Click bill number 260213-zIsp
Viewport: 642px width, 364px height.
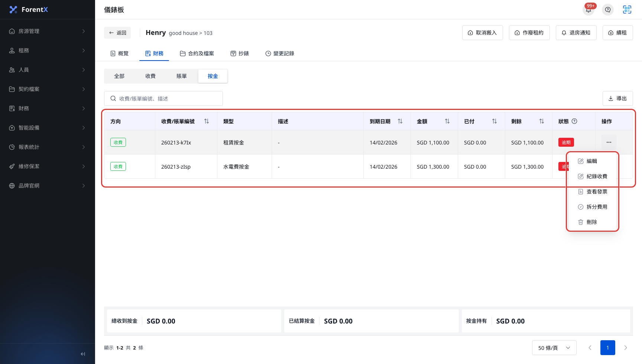coord(176,167)
